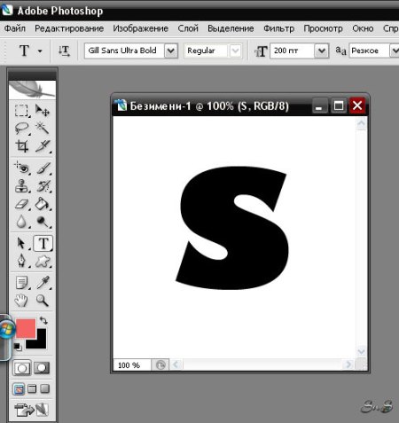
Task: Open the Фильтр menu
Action: point(278,28)
